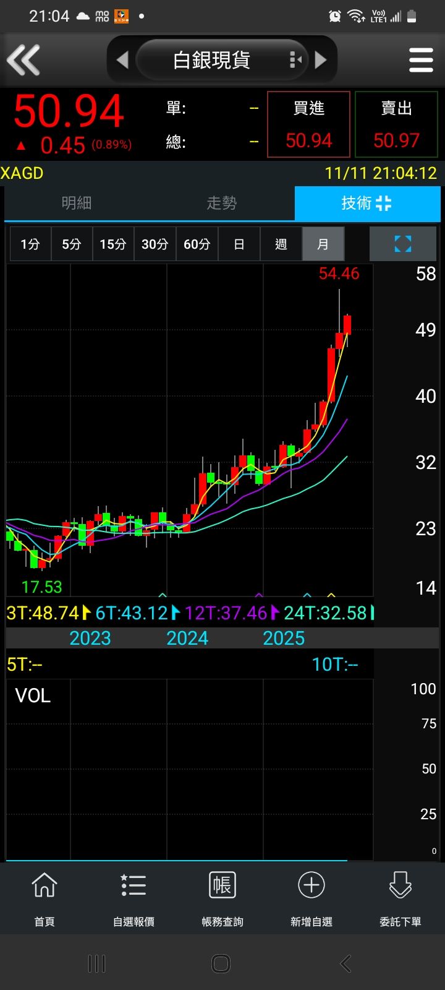The width and height of the screenshot is (445, 990).
Task: Select the 日 daily interval
Action: (x=239, y=244)
